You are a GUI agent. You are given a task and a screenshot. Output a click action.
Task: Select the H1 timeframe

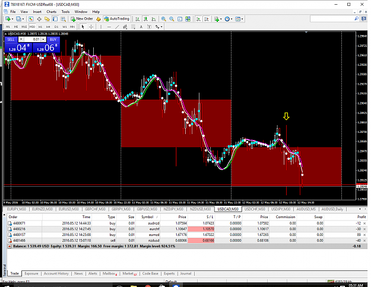pyautogui.click(x=40, y=27)
